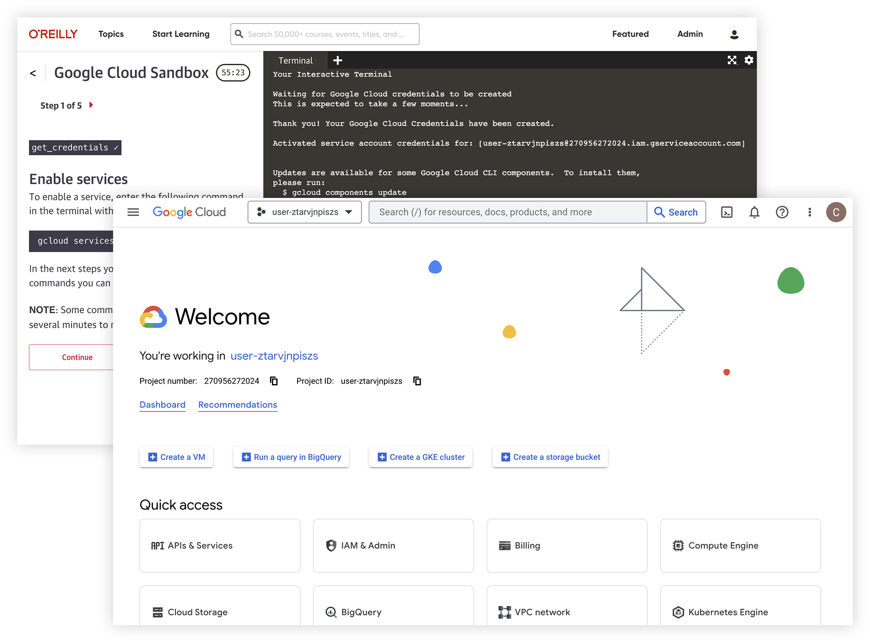Image resolution: width=870 pixels, height=643 pixels.
Task: Open the terminal settings gear
Action: pyautogui.click(x=749, y=60)
